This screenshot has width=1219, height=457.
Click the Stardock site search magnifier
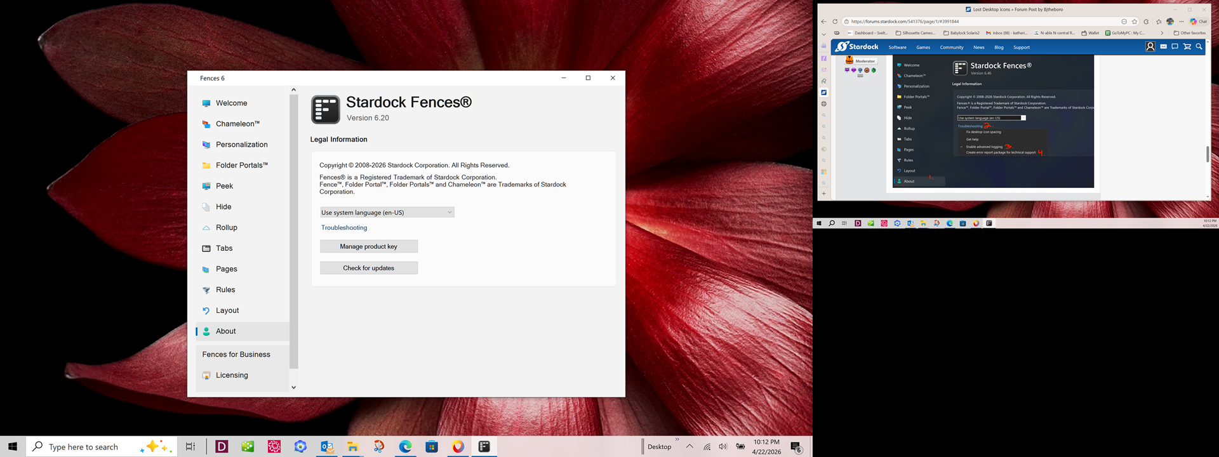click(x=1199, y=46)
